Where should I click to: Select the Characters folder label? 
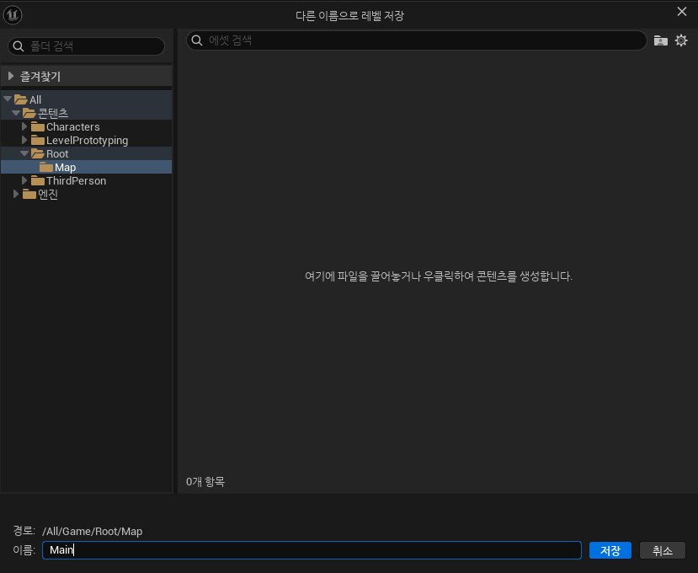(x=73, y=127)
